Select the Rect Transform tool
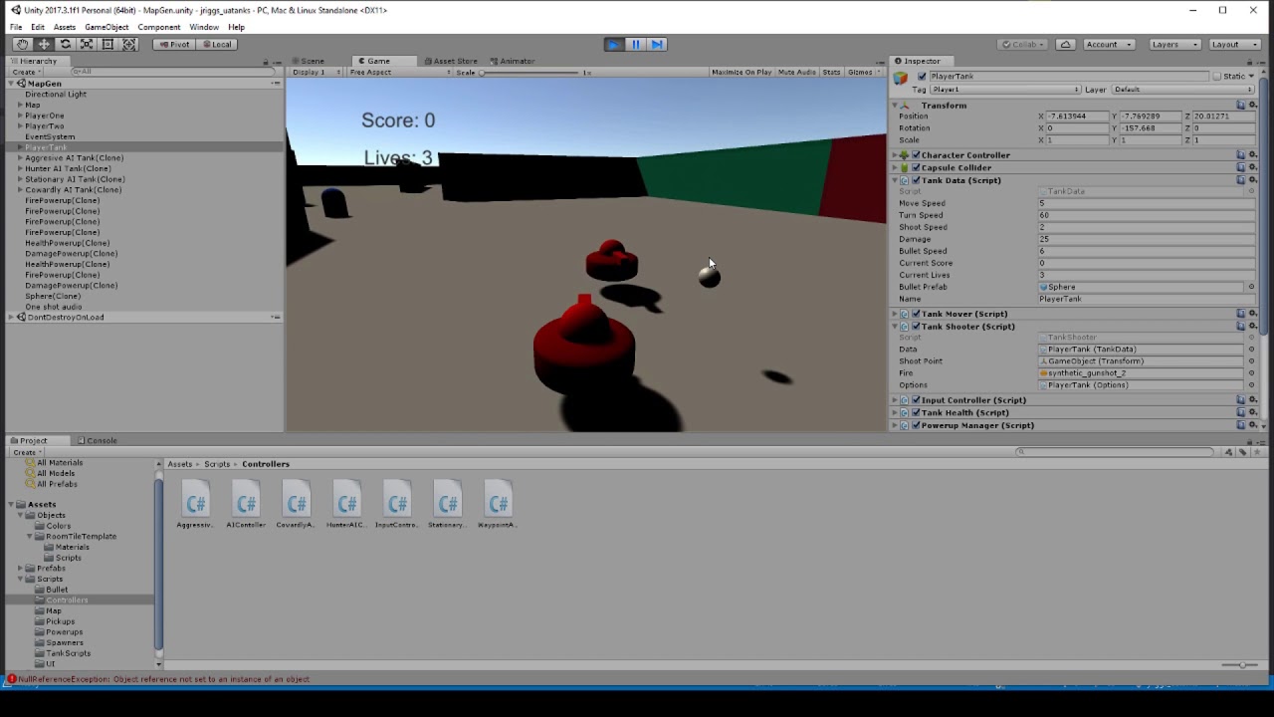This screenshot has height=717, width=1274. coord(107,44)
